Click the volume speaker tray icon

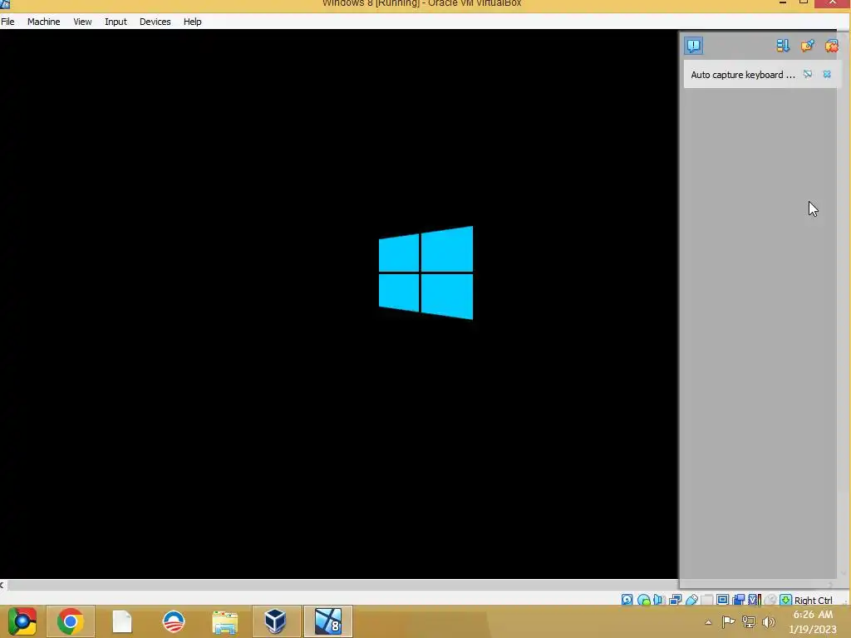click(769, 621)
